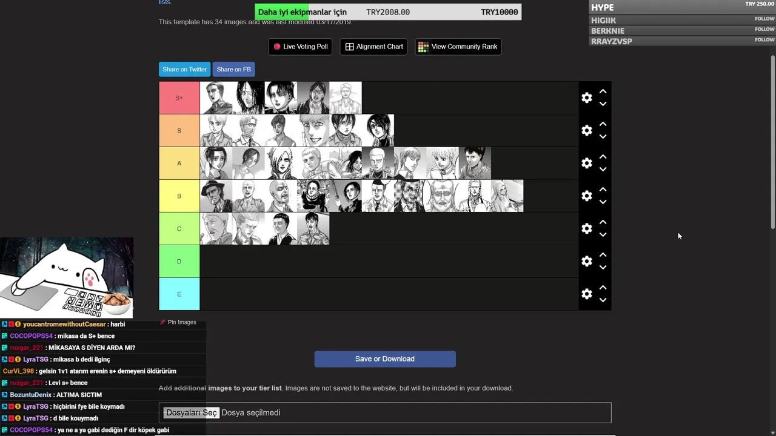Screen dimensions: 776x436
Task: Open settings gear for E tier
Action: coord(586,294)
